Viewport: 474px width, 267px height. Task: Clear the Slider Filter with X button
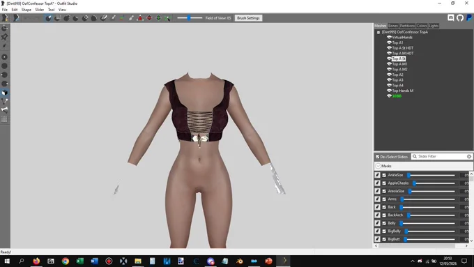469,157
